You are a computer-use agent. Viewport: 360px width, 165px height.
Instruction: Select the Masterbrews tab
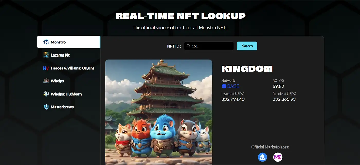[x=69, y=107]
